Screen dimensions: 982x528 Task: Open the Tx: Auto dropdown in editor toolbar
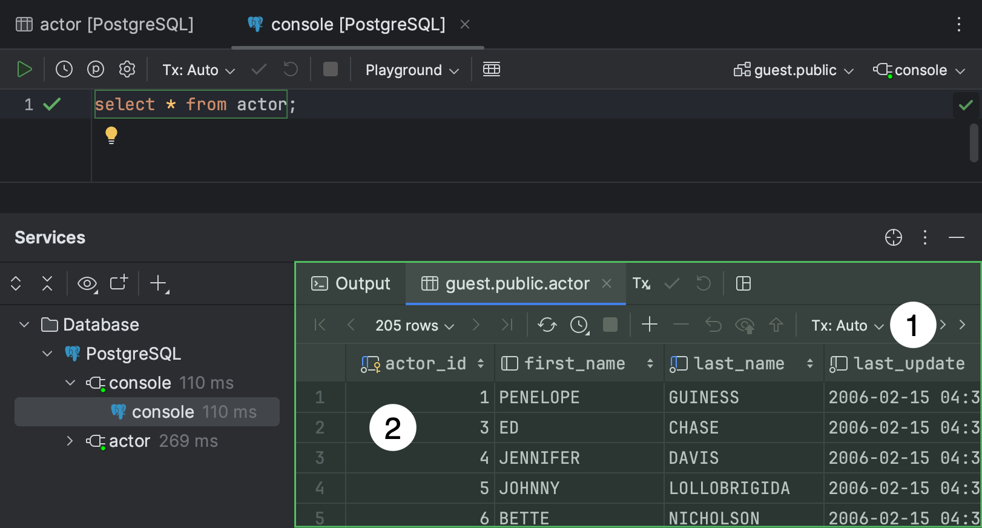198,70
